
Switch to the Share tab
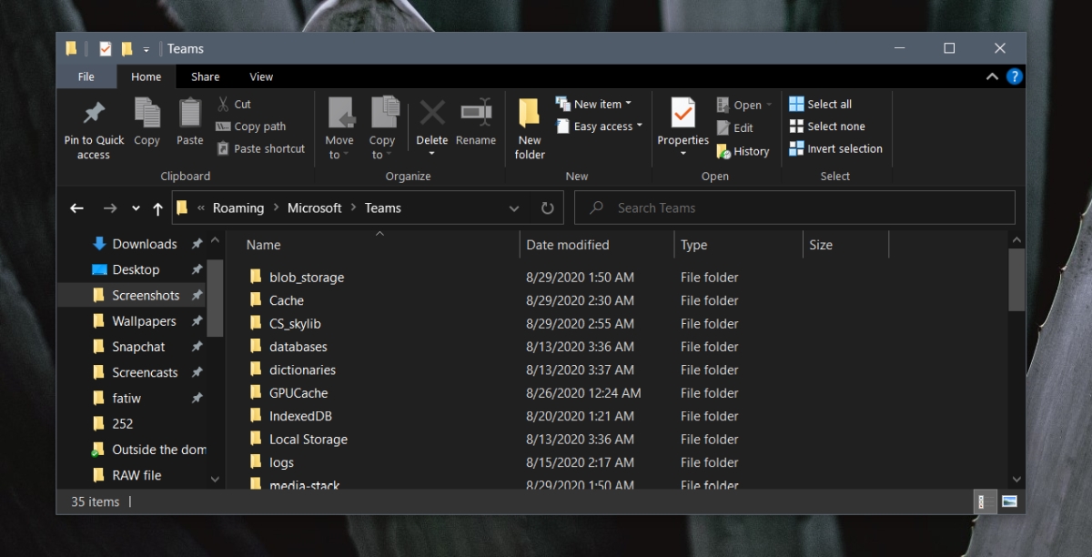(x=205, y=76)
